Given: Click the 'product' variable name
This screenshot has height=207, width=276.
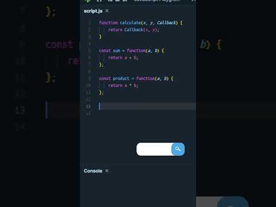Looking at the screenshot, I should (x=121, y=79).
